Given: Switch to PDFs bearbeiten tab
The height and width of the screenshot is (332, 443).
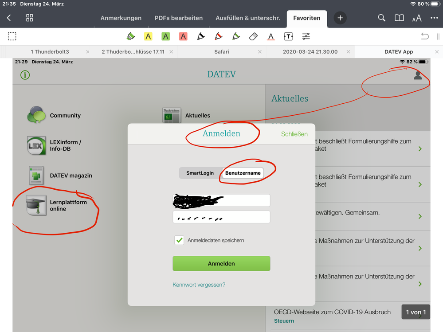Looking at the screenshot, I should (179, 18).
